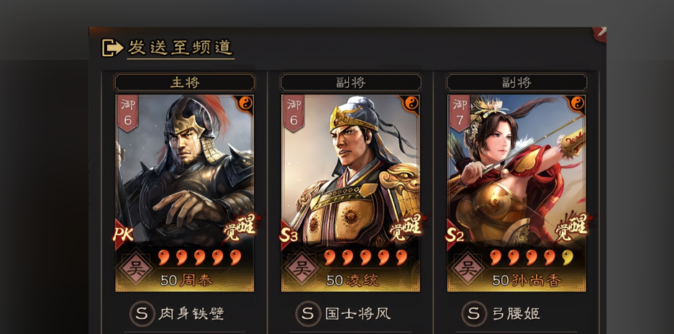Screen dimensions: 674x334
Task: Click the 吴 faction emblem on 孙尚香 card
Action: pyautogui.click(x=468, y=268)
